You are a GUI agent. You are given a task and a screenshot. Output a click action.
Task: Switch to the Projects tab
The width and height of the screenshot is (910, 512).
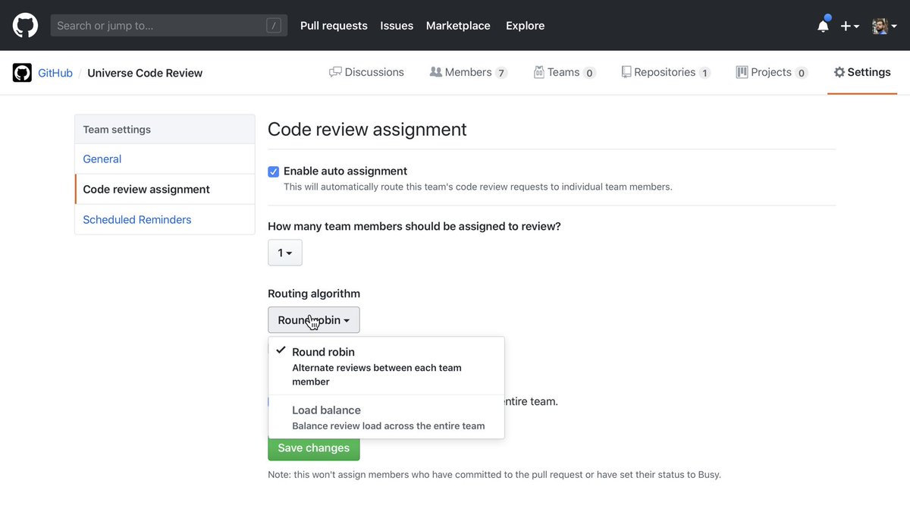[x=772, y=72]
